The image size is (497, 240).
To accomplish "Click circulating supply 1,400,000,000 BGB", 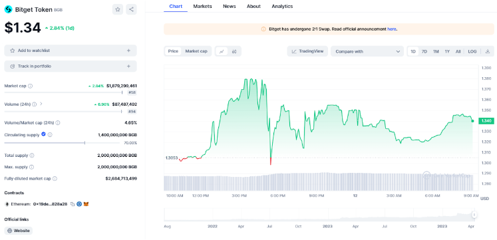I will (118, 134).
